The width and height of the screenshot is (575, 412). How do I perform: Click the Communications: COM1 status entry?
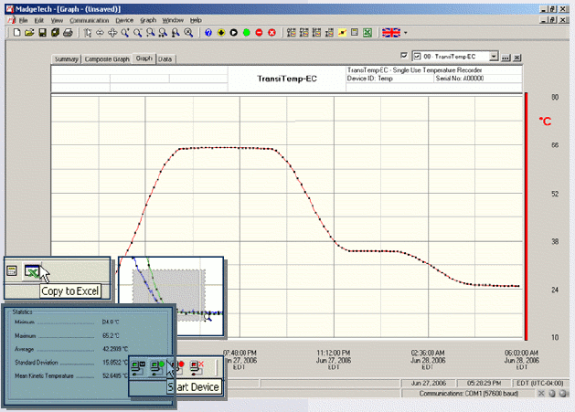(469, 394)
